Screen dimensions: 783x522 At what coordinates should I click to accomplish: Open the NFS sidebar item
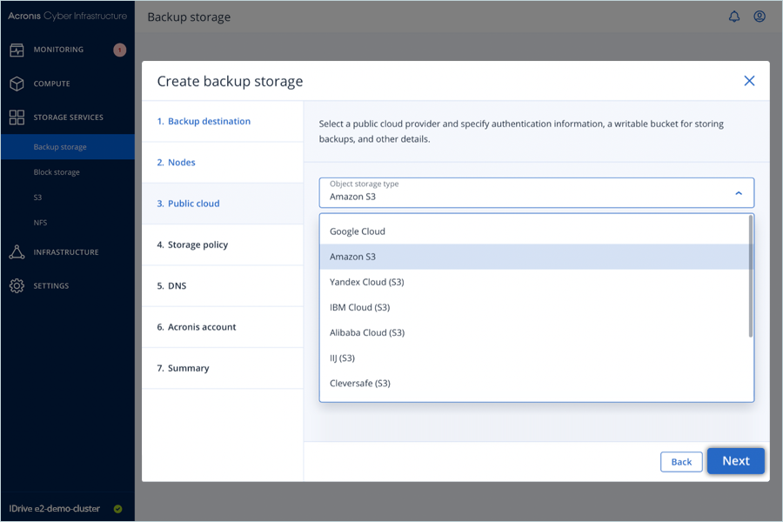[40, 223]
